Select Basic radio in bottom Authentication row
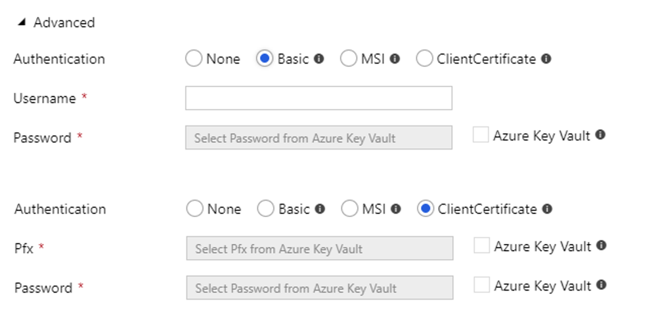 point(266,209)
